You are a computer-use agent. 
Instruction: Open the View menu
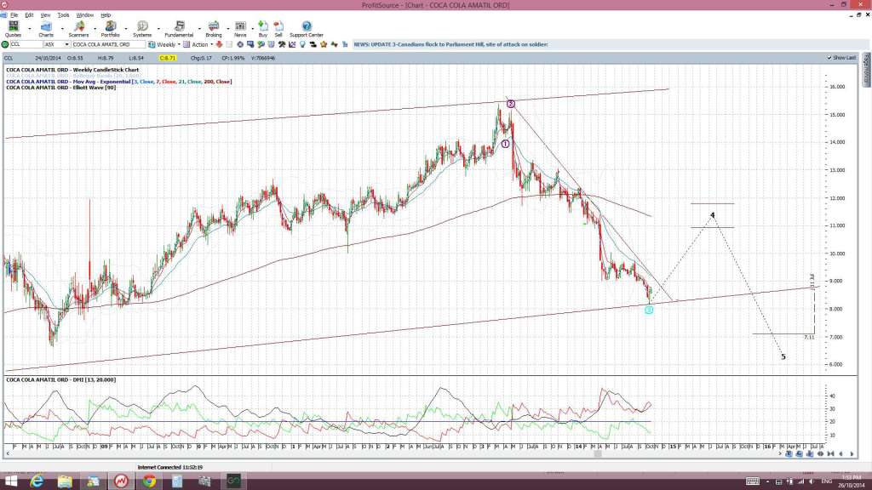tap(46, 15)
